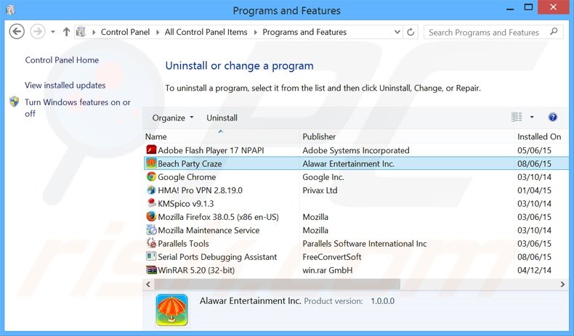Click the search magnifier icon
This screenshot has height=336, width=574.
(554, 32)
